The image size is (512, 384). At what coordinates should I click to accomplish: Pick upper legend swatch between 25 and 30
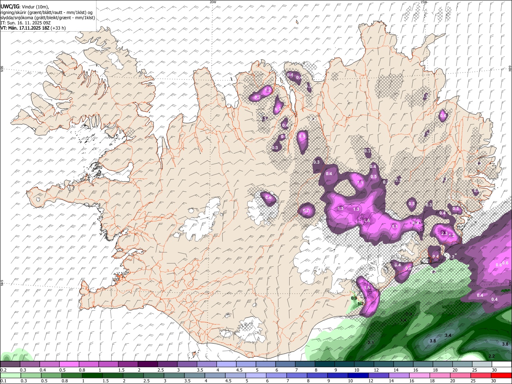pos(482,364)
